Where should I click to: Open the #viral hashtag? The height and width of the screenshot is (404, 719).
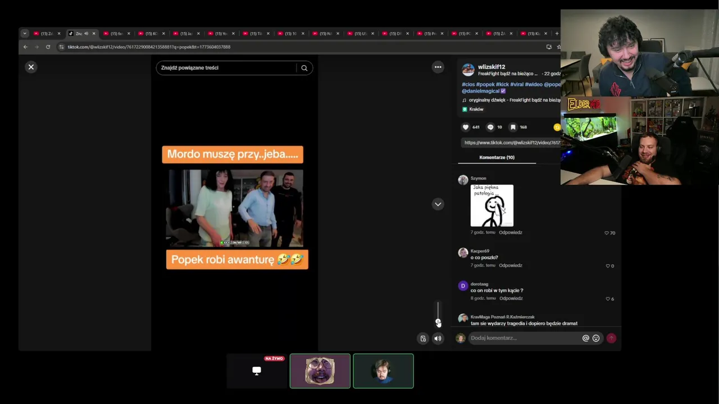(517, 84)
